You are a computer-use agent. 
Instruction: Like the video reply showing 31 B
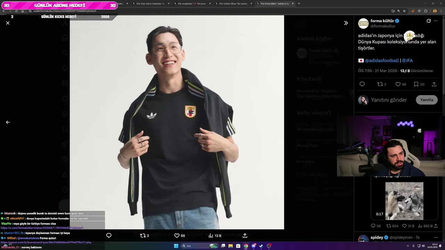point(408,226)
